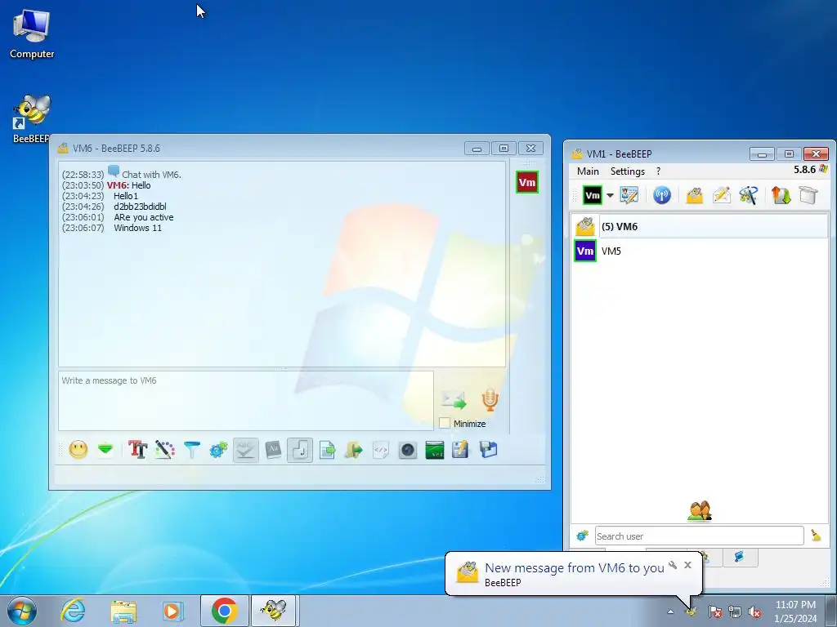Select VM5 in the user list

tap(700, 251)
